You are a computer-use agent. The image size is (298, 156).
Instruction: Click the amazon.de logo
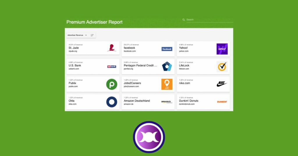coord(167,102)
